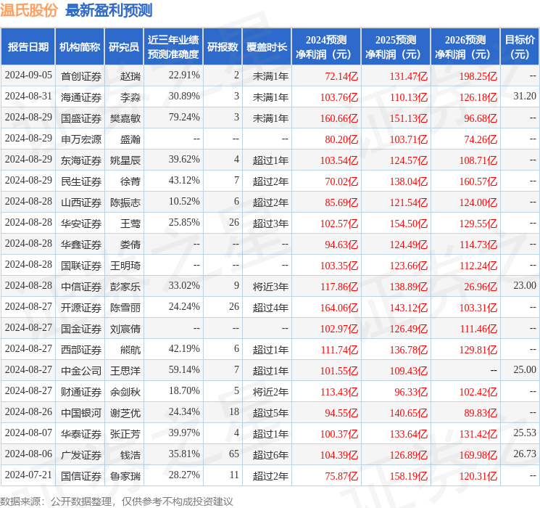Select 国联证券 institution cell
Viewport: 540px width, 508px height.
[x=81, y=266]
